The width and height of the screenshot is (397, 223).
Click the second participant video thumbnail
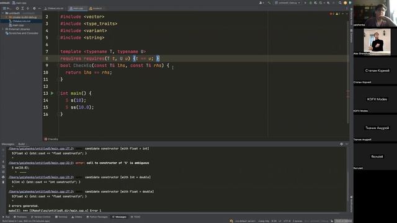tap(377, 42)
